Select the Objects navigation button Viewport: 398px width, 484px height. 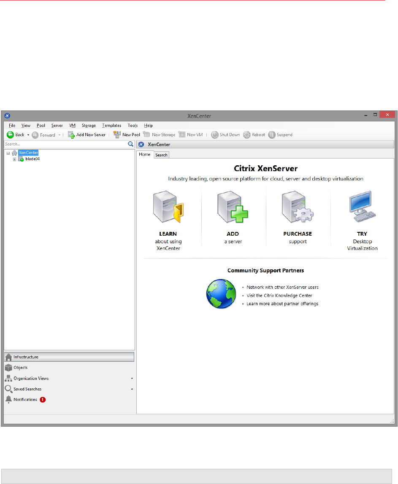tap(69, 368)
